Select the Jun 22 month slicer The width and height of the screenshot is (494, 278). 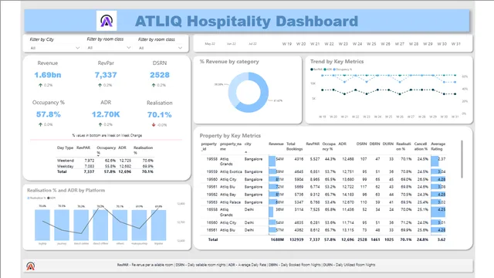(232, 44)
